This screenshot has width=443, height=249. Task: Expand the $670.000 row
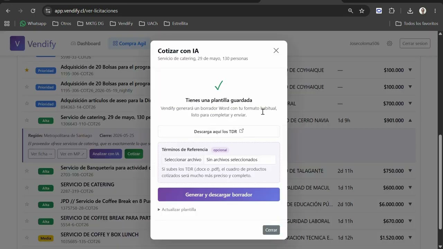coord(410,221)
